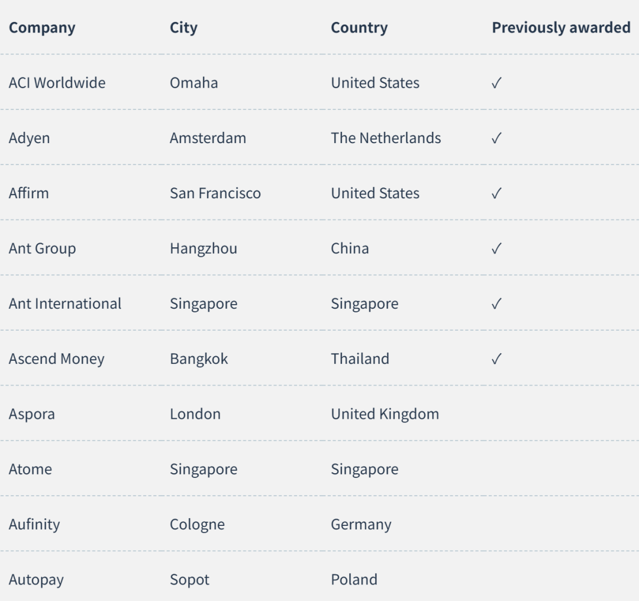Image resolution: width=639 pixels, height=601 pixels.
Task: Click the checkmark in Ant Group row
Action: [x=496, y=248]
